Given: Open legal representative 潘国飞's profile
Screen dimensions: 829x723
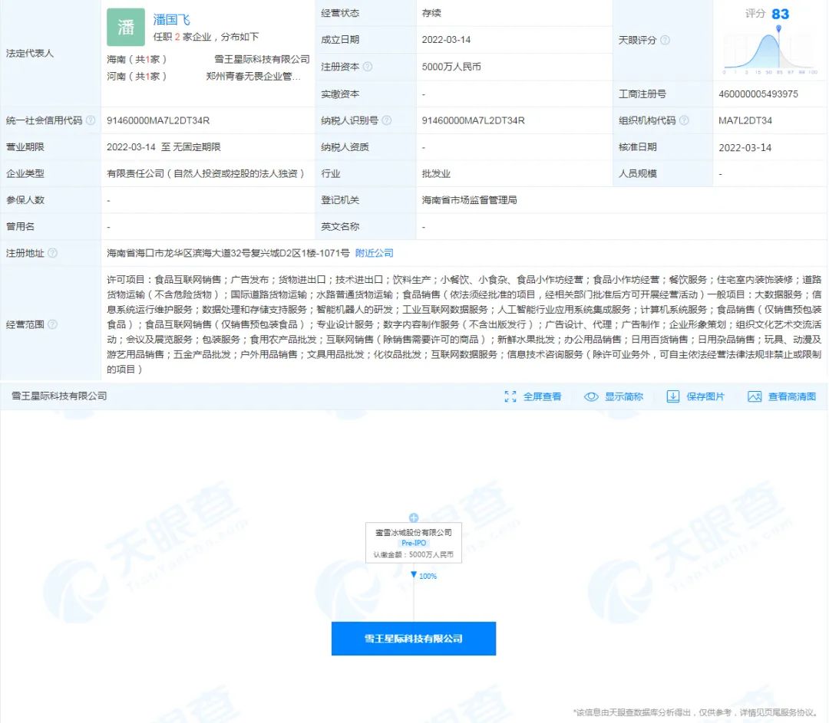Looking at the screenshot, I should (x=171, y=19).
